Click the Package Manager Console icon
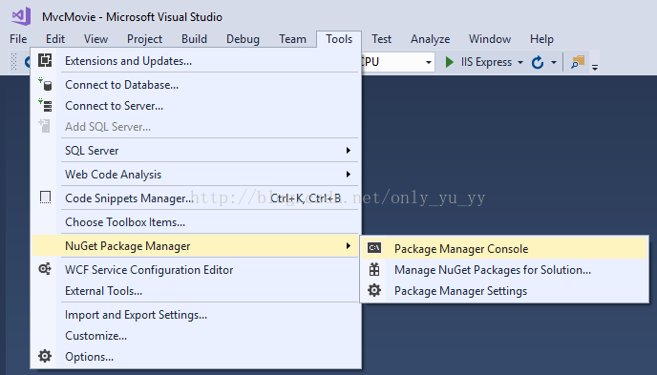The width and height of the screenshot is (657, 375). click(x=374, y=248)
